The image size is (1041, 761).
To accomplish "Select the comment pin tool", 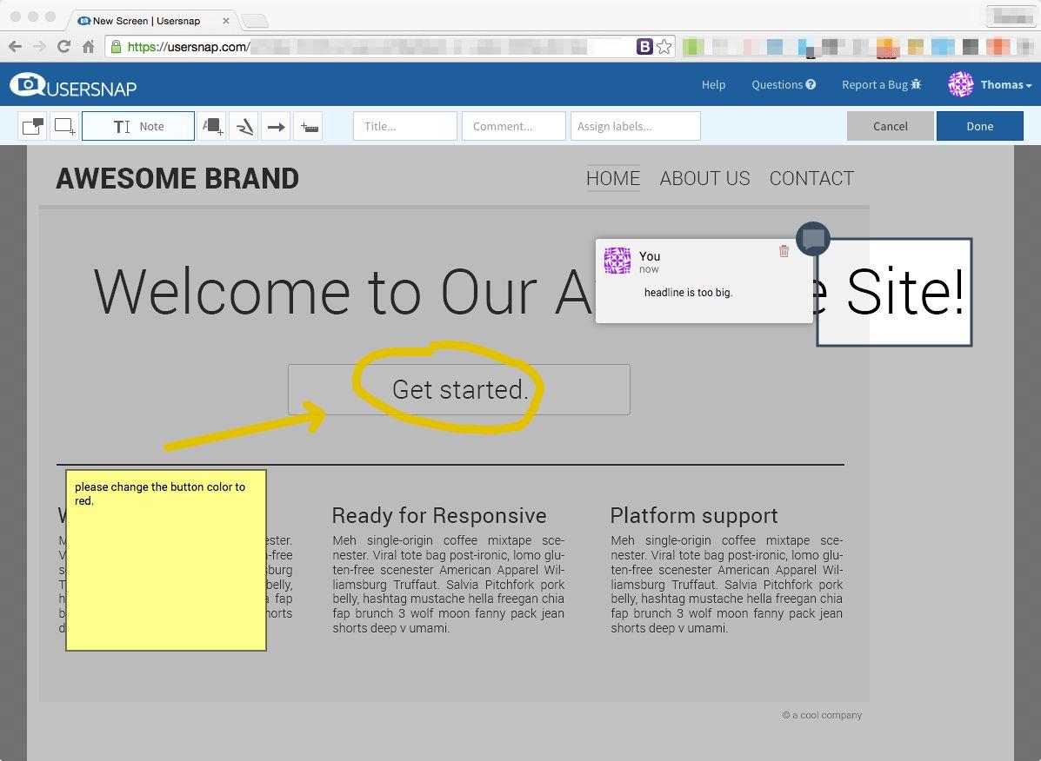I will coord(33,127).
